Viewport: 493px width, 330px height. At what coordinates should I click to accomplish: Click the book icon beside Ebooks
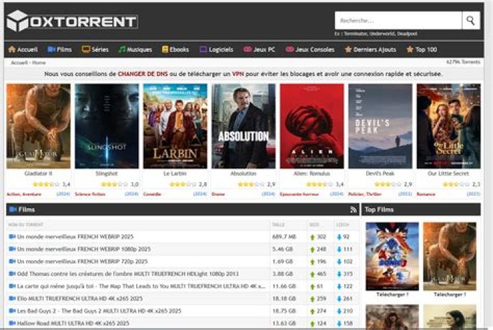pos(165,49)
